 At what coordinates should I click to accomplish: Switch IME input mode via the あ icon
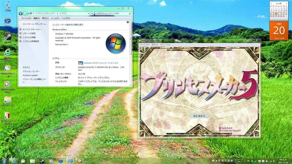[220, 161]
